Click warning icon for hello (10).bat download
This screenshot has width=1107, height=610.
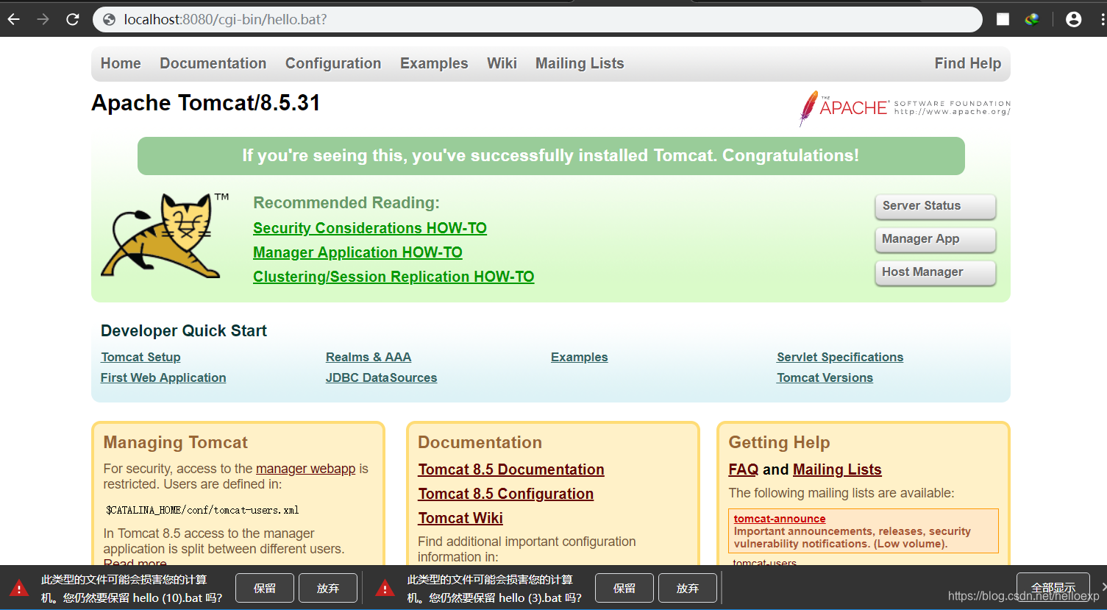pos(19,588)
